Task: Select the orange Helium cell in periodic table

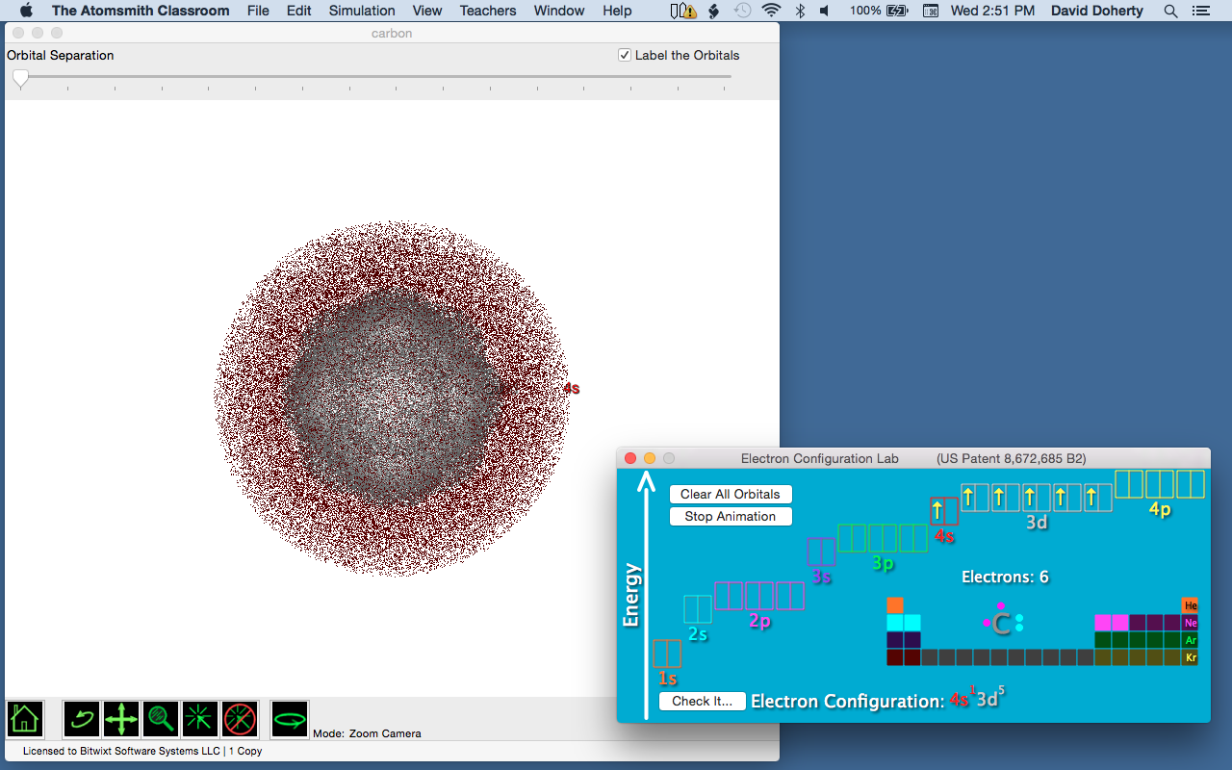Action: 1190,605
